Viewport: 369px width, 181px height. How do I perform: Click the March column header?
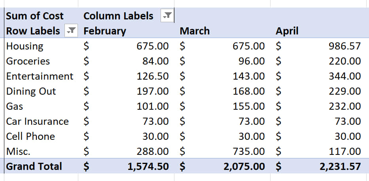click(195, 31)
